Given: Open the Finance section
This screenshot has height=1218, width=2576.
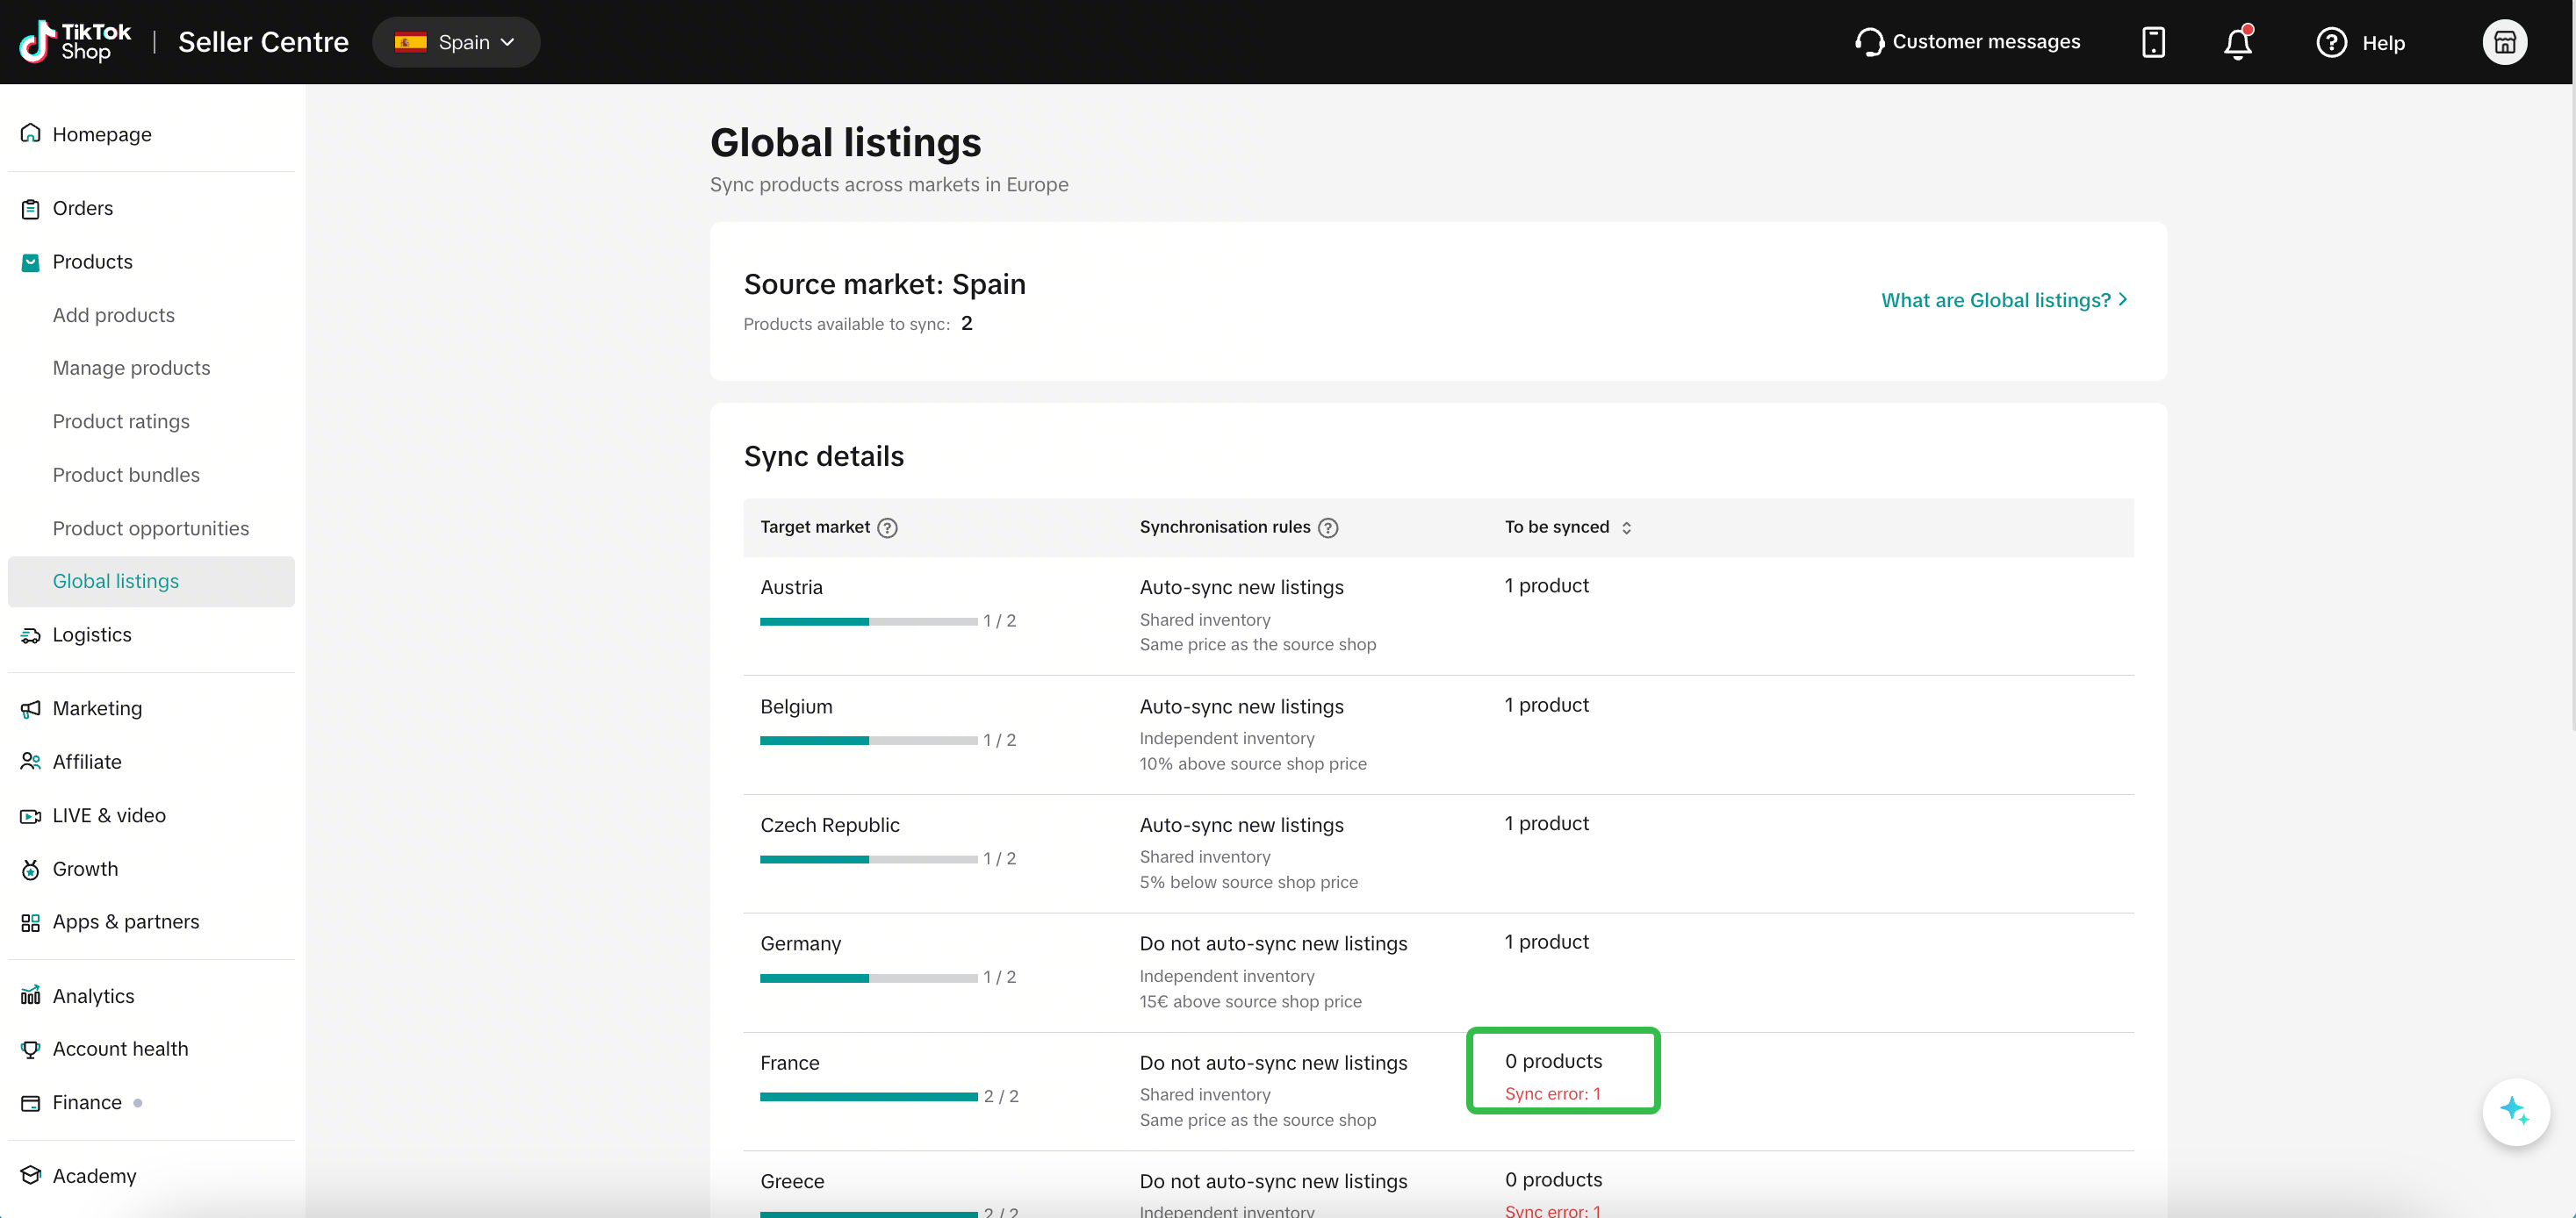Looking at the screenshot, I should click(x=151, y=1102).
